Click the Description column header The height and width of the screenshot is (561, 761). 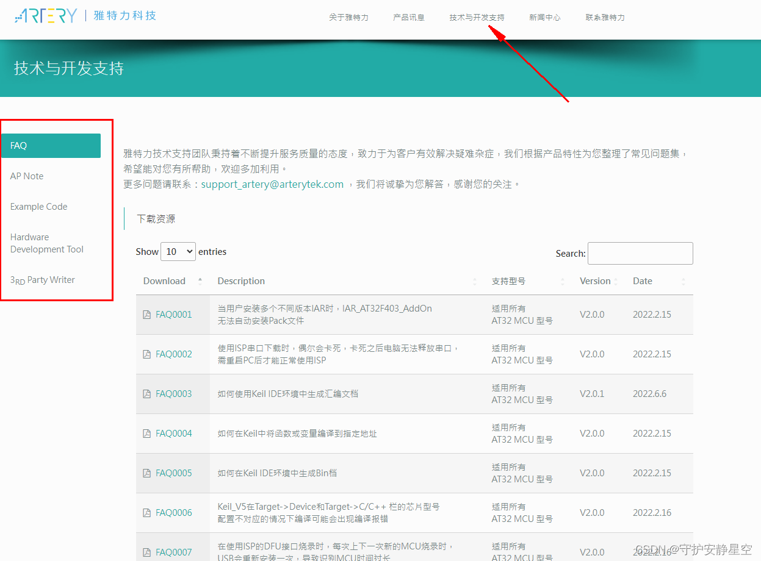[241, 281]
